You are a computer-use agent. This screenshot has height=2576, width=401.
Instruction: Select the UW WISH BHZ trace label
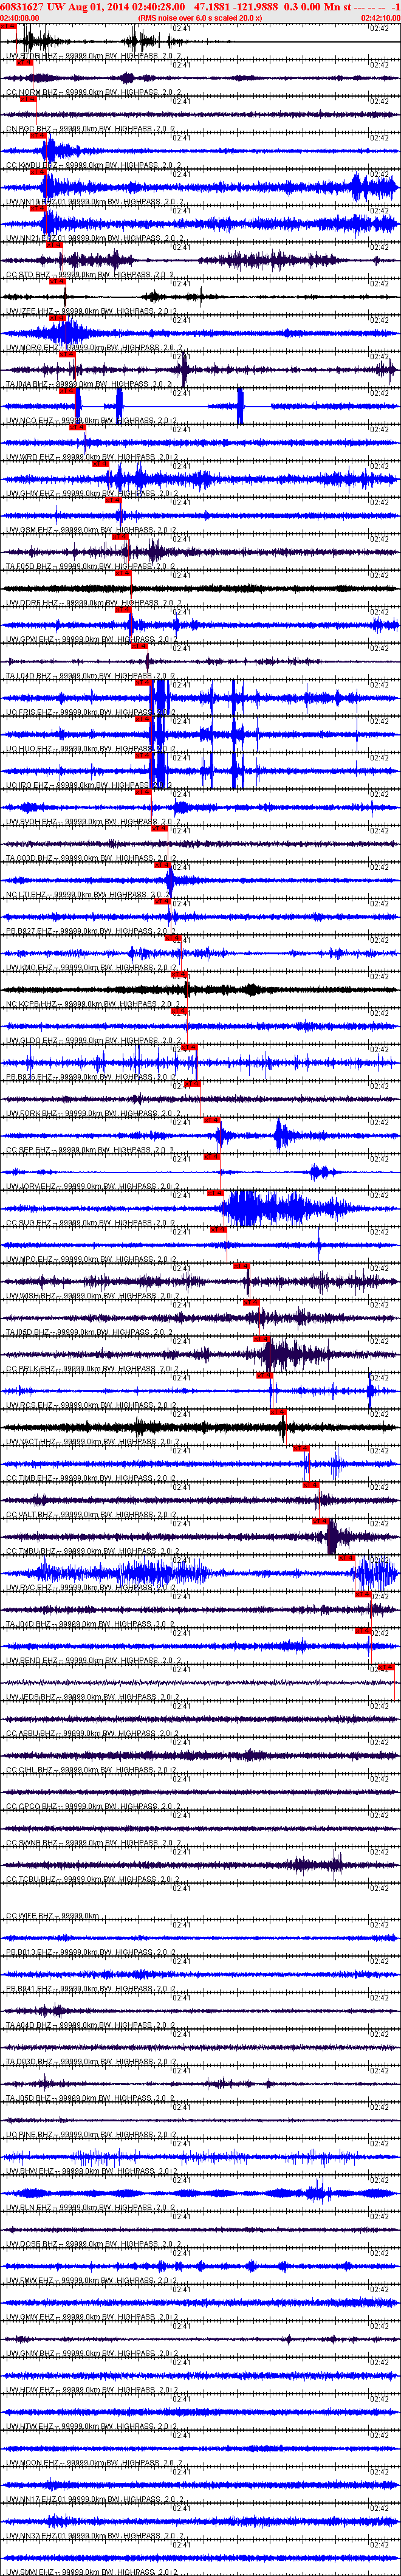click(x=92, y=1297)
